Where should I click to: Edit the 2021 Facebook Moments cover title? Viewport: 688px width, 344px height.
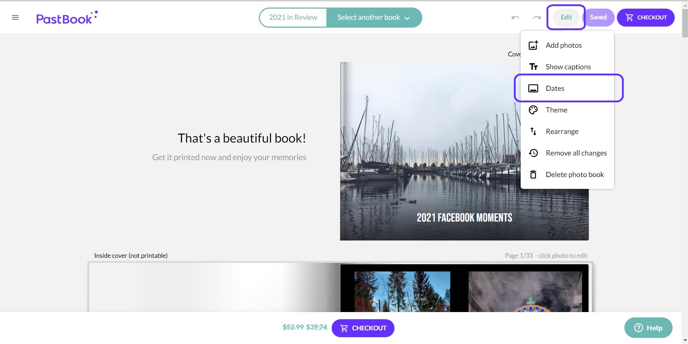tap(464, 218)
